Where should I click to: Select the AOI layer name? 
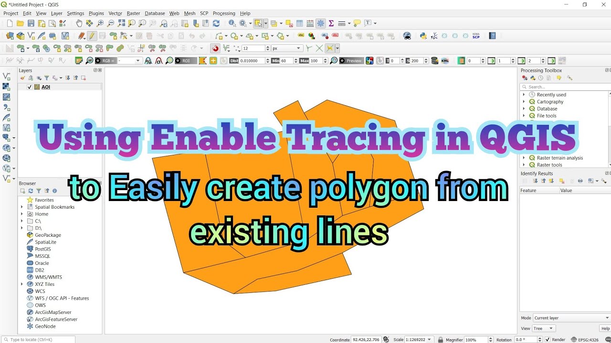(x=46, y=87)
